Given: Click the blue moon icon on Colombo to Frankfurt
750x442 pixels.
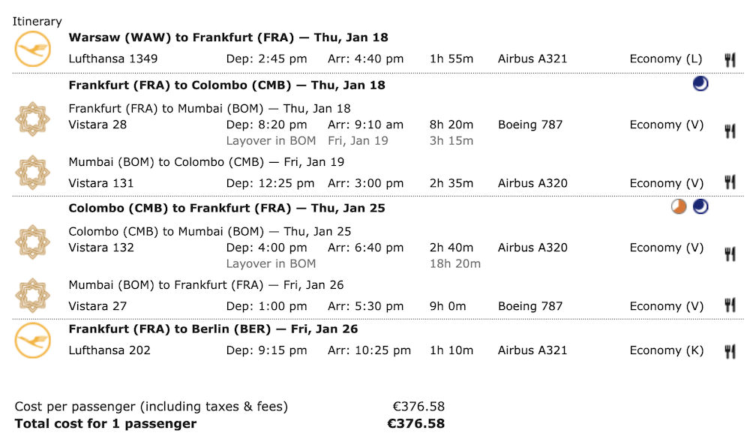Looking at the screenshot, I should click(x=700, y=206).
